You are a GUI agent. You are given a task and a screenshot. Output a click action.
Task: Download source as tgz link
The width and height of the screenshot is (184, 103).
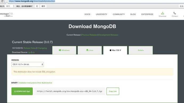click(x=29, y=52)
